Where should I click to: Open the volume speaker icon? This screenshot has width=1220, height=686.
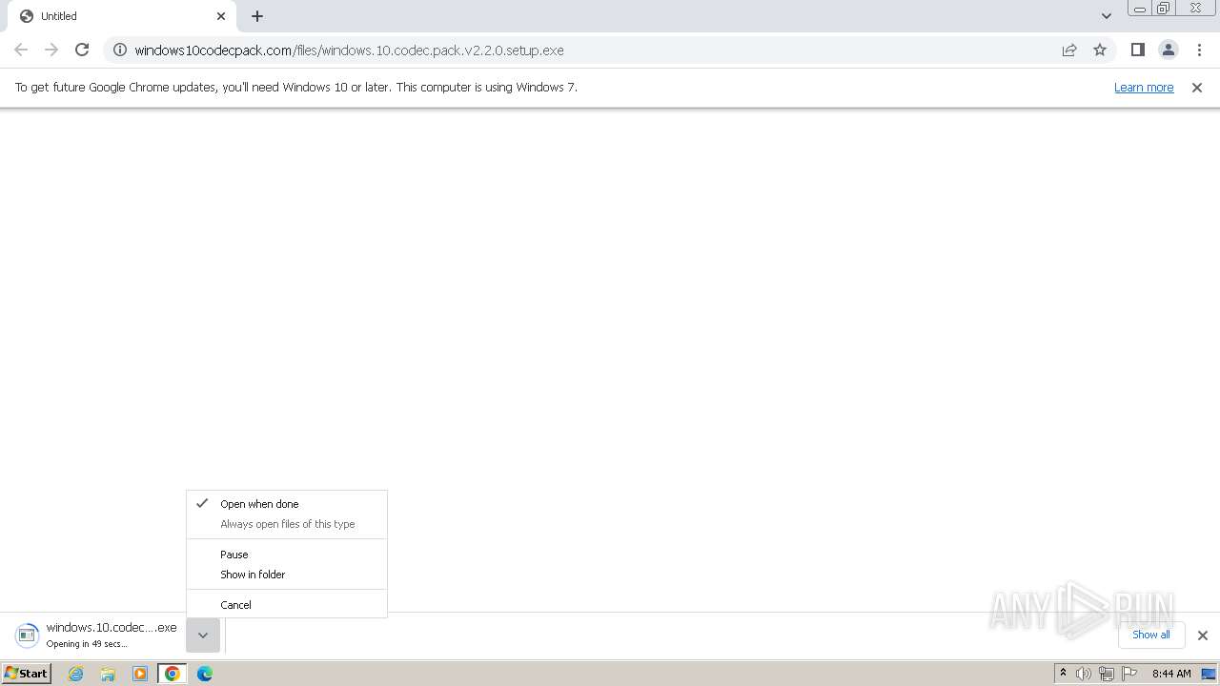1084,674
